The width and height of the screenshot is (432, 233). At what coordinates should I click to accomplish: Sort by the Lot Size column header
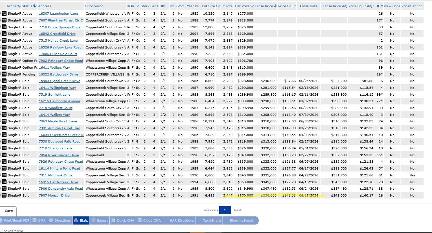208,6
